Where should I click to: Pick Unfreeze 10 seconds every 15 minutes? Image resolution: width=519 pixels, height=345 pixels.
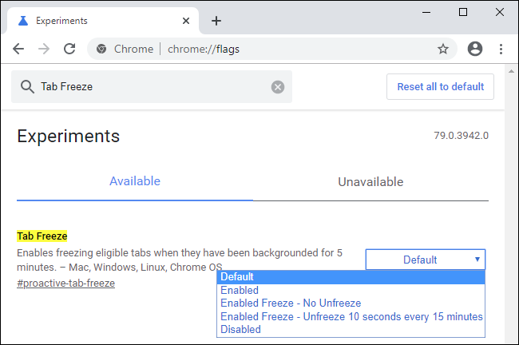pyautogui.click(x=351, y=316)
